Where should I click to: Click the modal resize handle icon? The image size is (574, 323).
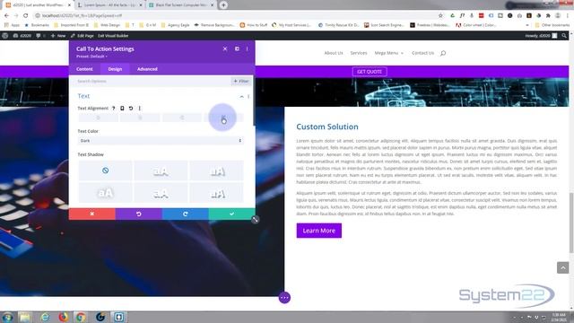pos(255,220)
